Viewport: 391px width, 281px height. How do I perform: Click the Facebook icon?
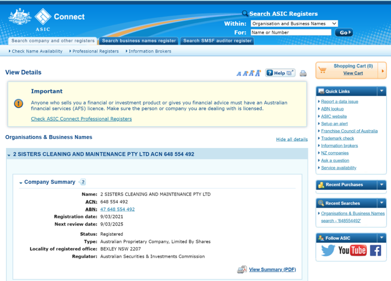[375, 250]
